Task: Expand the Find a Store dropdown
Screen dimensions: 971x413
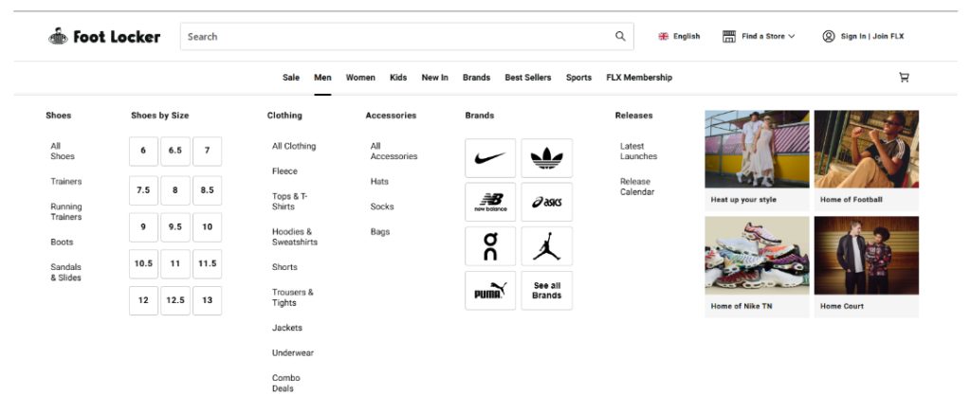Action: (x=759, y=37)
